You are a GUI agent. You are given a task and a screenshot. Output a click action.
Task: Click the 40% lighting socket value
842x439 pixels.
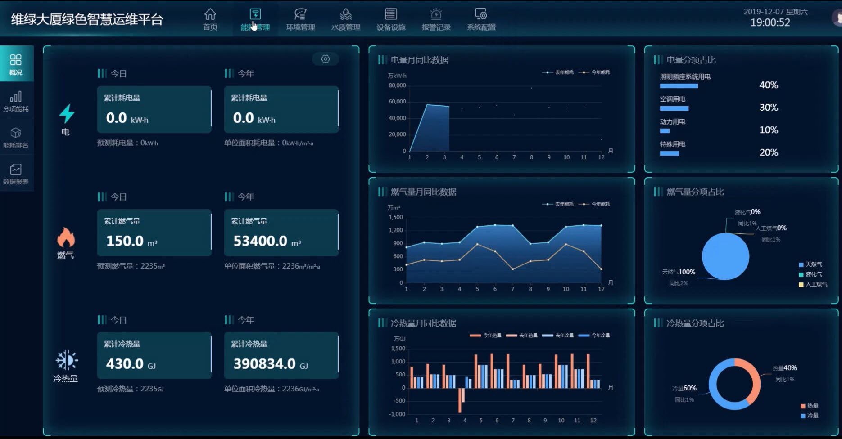click(x=769, y=85)
